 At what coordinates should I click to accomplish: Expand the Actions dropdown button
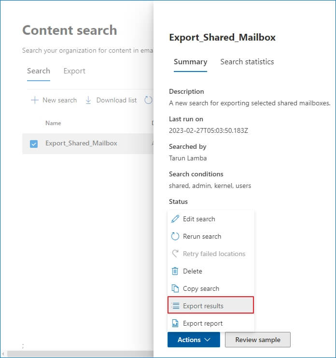194,340
